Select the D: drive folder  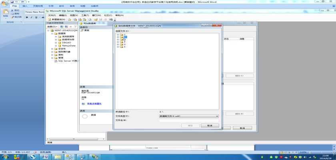pos(125,37)
